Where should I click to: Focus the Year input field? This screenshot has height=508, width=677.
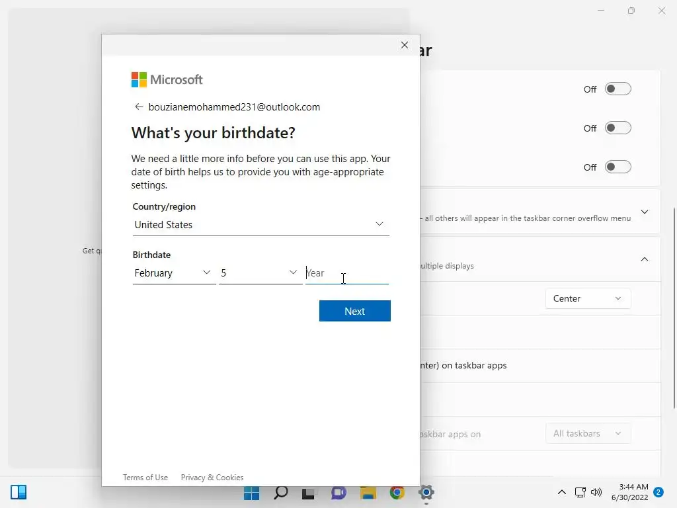point(346,273)
